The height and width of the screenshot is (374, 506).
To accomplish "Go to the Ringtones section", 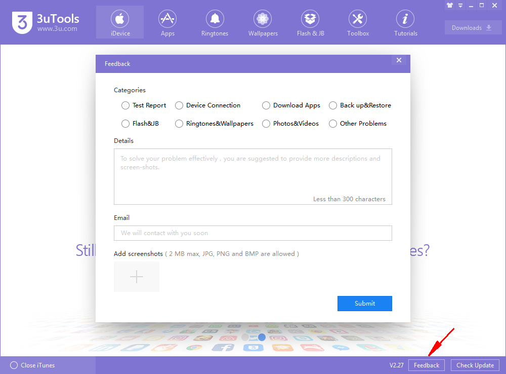I will pyautogui.click(x=215, y=22).
